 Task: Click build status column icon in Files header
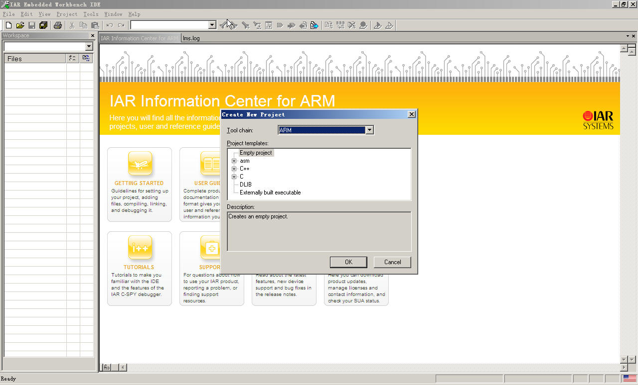(73, 58)
